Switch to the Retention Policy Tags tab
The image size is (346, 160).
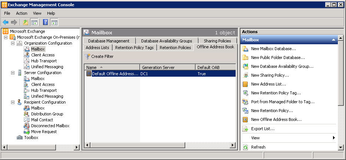[134, 48]
